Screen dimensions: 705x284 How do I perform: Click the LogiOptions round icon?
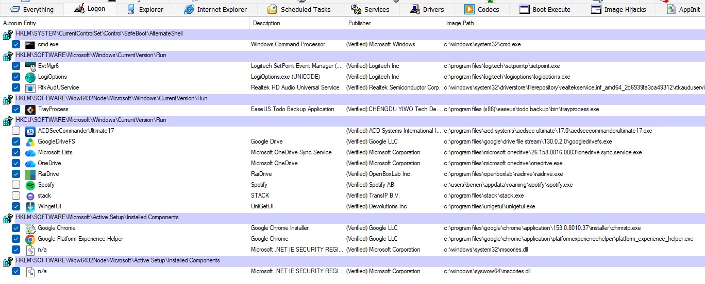tap(30, 77)
